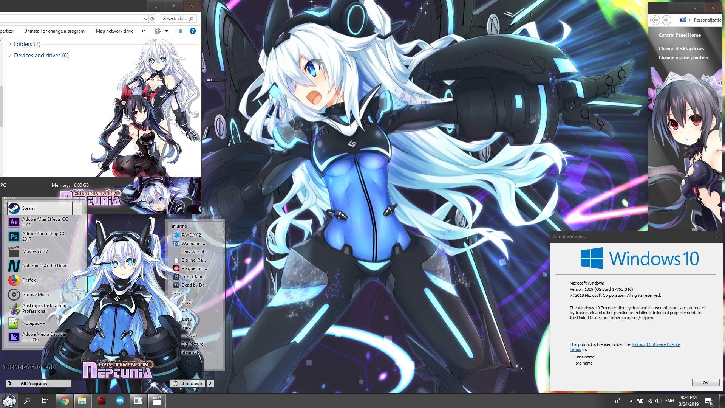Open the red app icon on taskbar
Image resolution: width=725 pixels, height=408 pixels.
tap(101, 401)
